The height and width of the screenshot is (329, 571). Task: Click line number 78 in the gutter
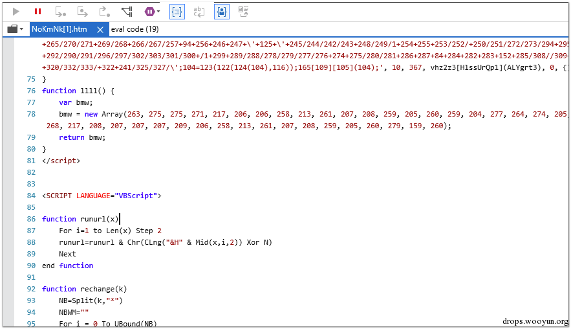31,114
